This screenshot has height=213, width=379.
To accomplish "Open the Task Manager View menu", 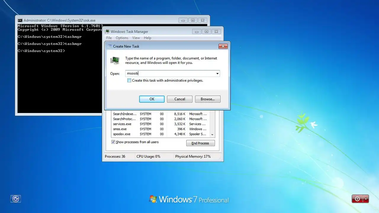I will click(136, 38).
